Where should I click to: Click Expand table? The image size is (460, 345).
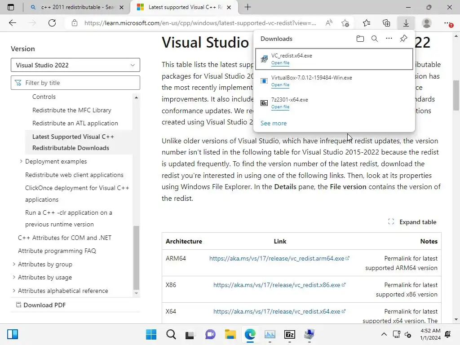pos(412,222)
